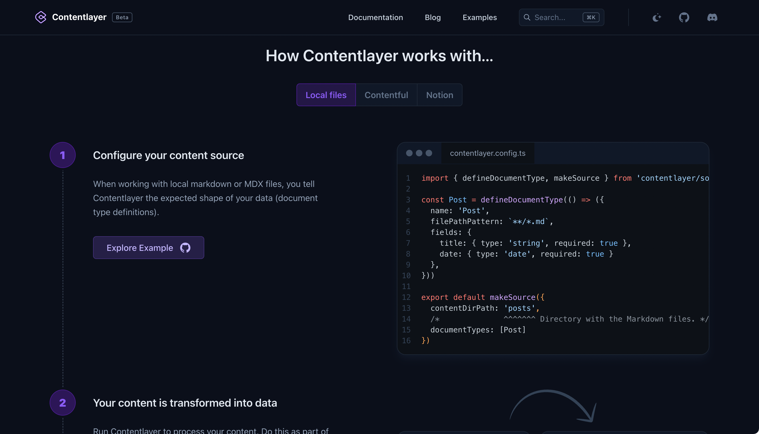The image size is (759, 434).
Task: Click the Explore Example button
Action: click(x=148, y=247)
